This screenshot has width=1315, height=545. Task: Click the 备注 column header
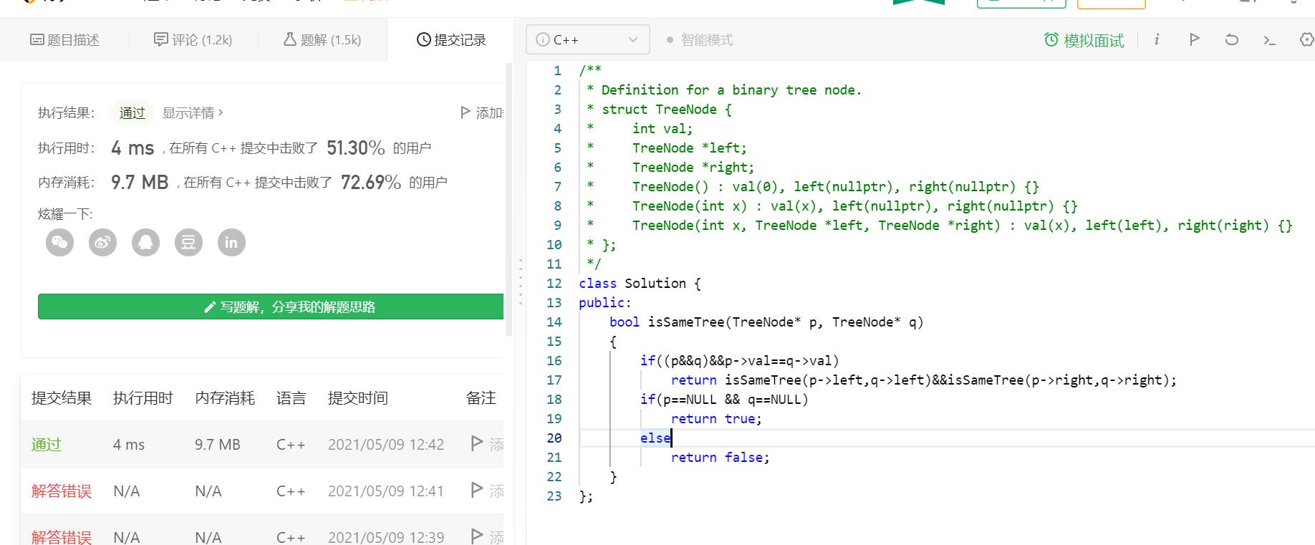481,398
